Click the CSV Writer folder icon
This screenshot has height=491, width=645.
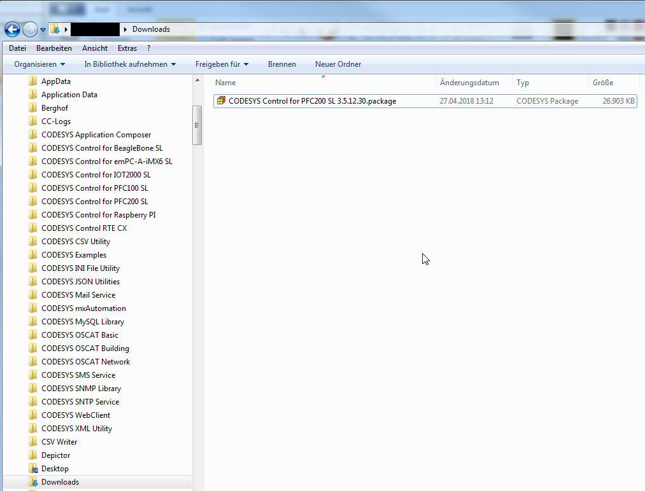coord(33,442)
